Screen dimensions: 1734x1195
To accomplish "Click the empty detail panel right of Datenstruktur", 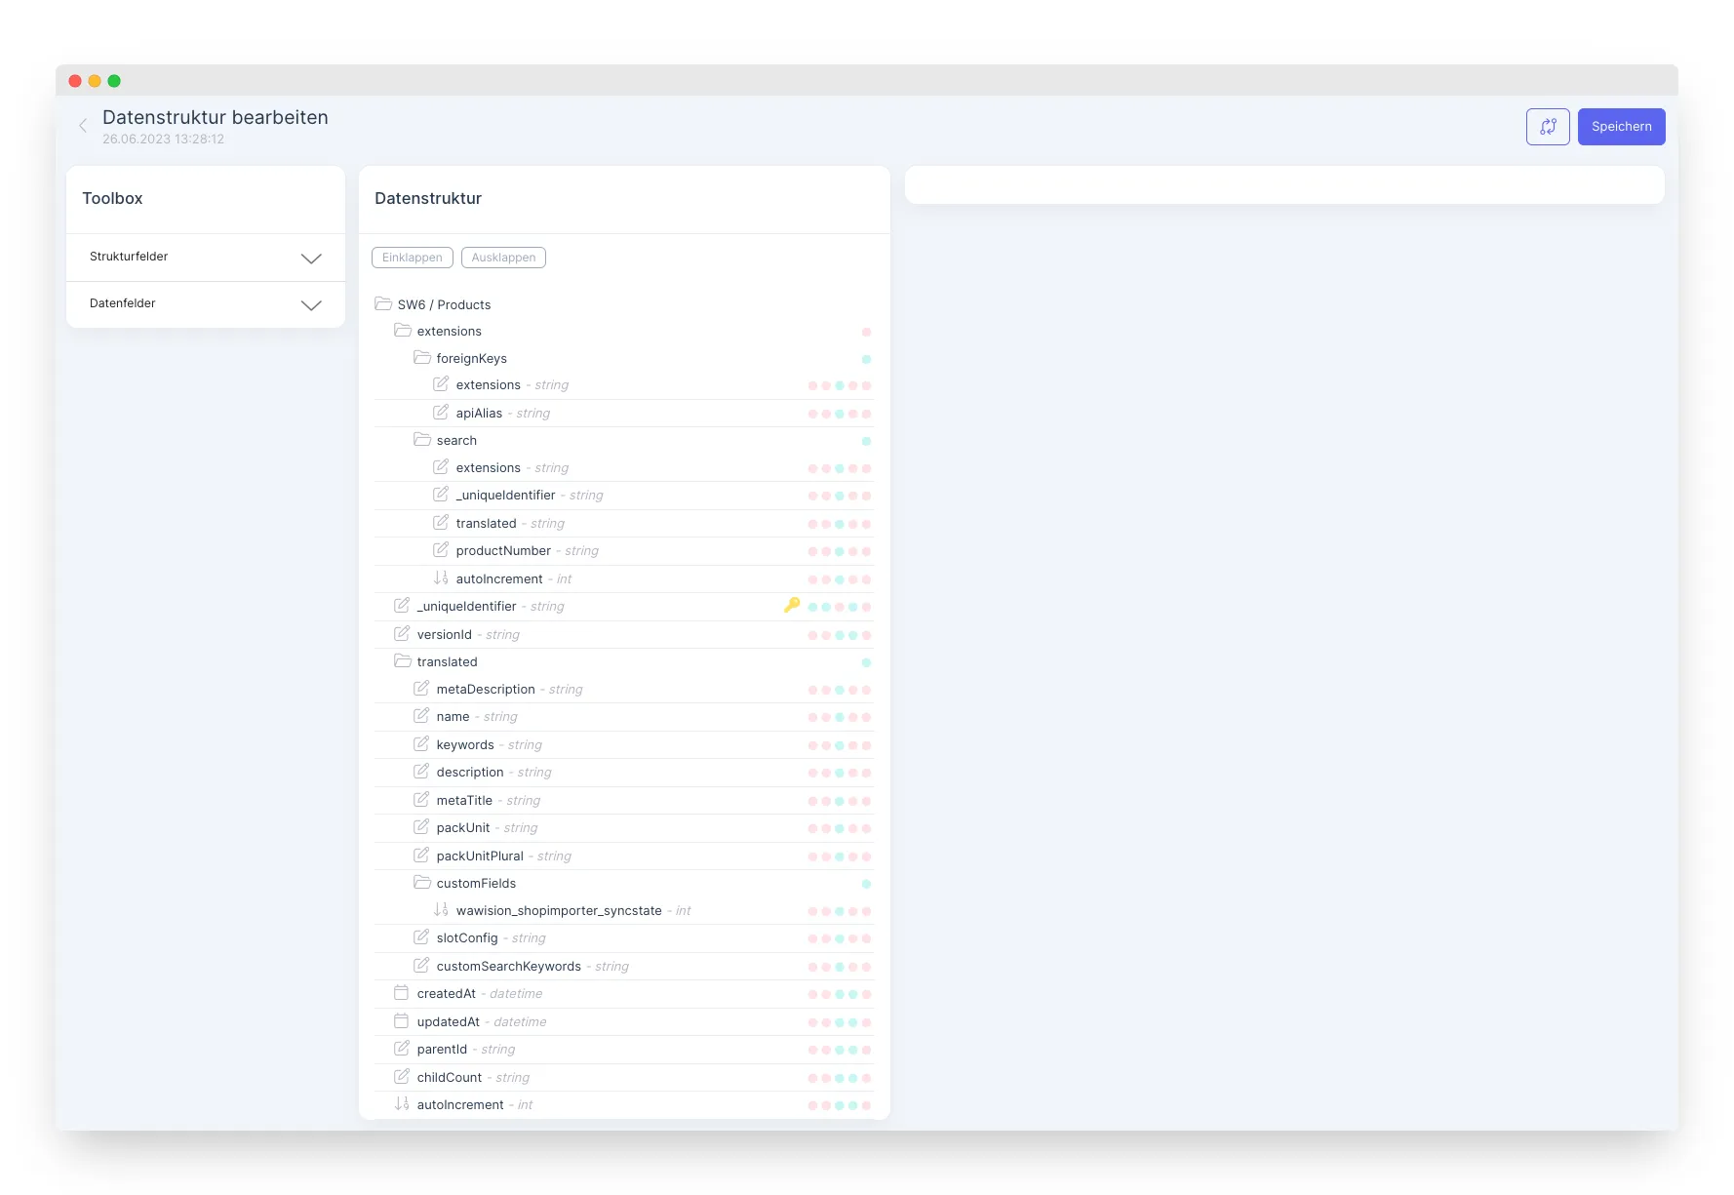I will coord(1284,184).
